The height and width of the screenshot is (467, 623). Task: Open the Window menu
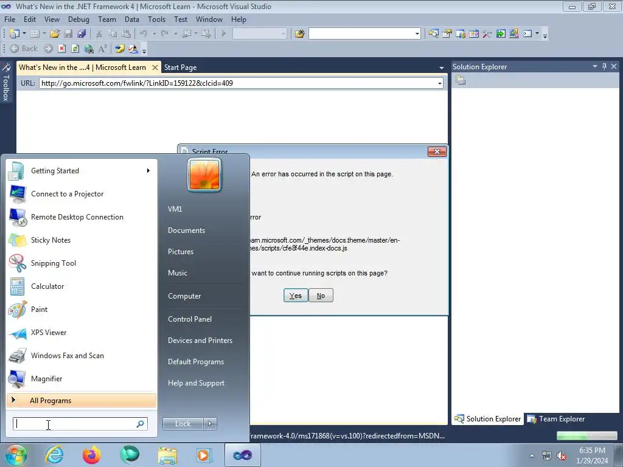coord(209,19)
